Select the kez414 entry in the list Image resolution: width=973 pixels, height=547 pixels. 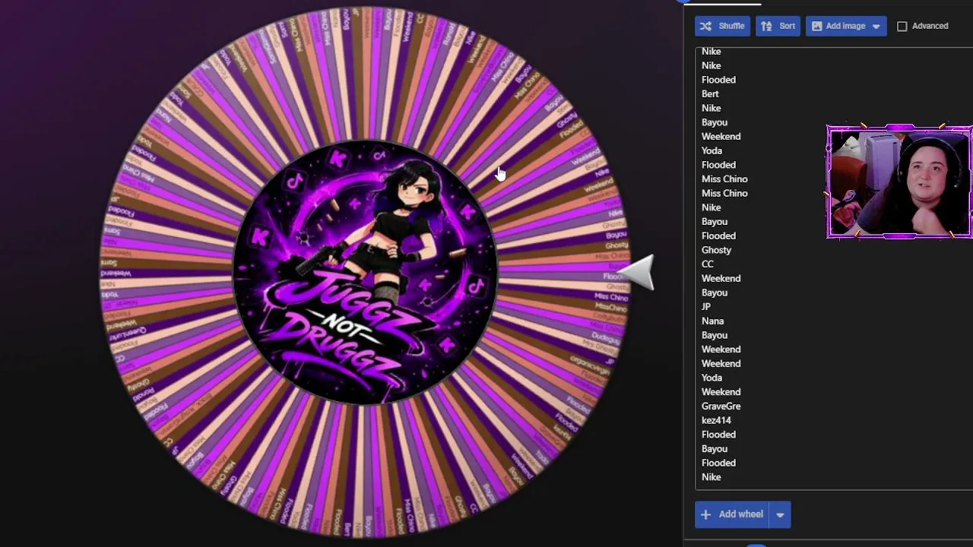(716, 420)
